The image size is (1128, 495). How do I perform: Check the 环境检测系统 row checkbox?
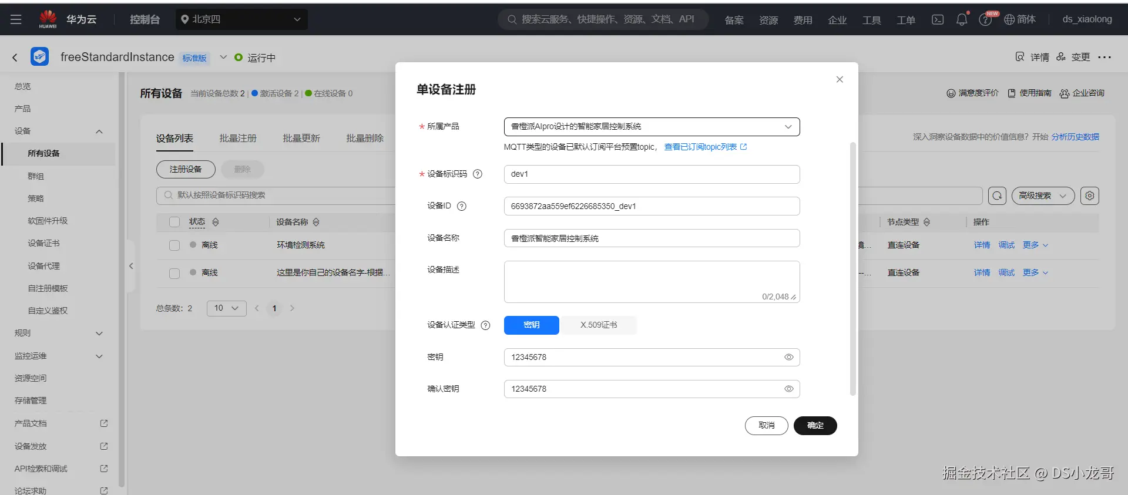(174, 245)
